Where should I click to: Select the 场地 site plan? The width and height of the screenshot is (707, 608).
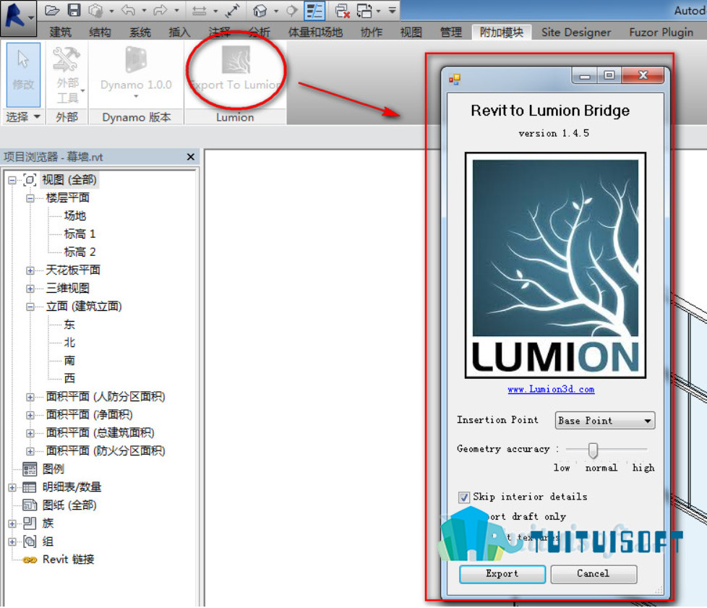coord(75,216)
